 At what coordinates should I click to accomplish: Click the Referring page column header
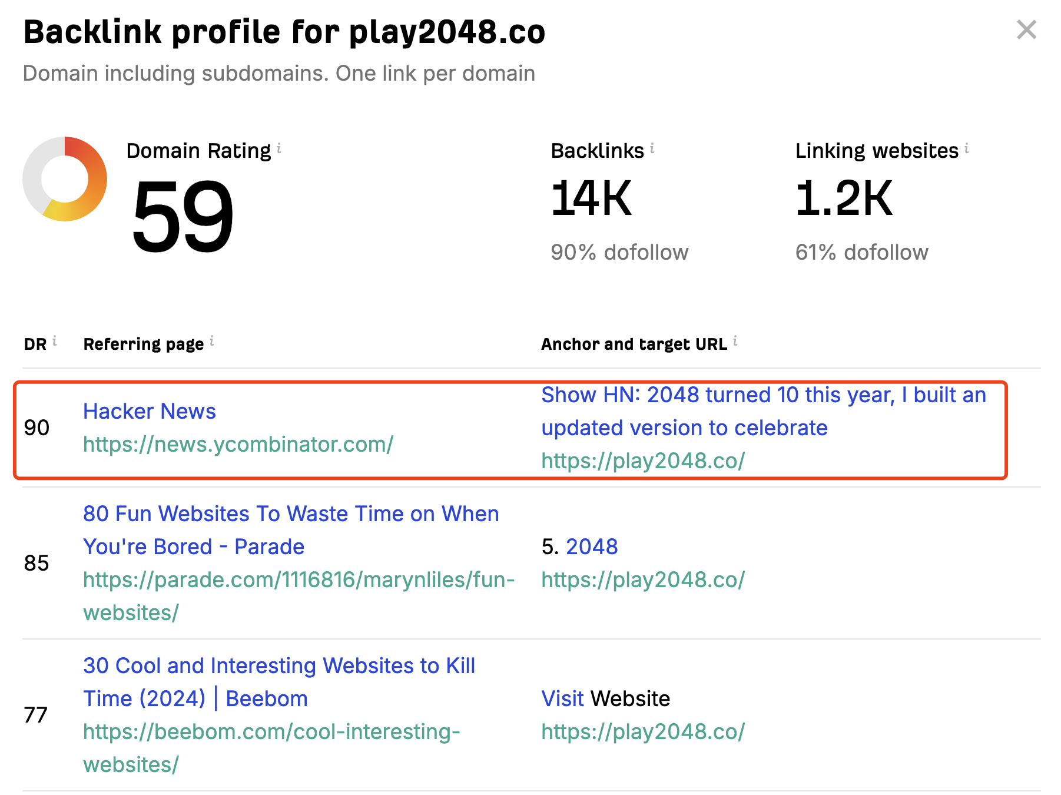(x=144, y=344)
